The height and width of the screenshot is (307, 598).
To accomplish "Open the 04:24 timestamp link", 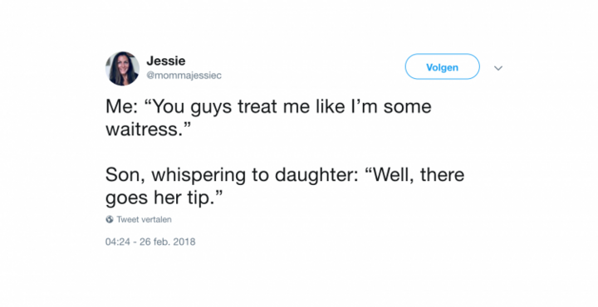I will 118,241.
